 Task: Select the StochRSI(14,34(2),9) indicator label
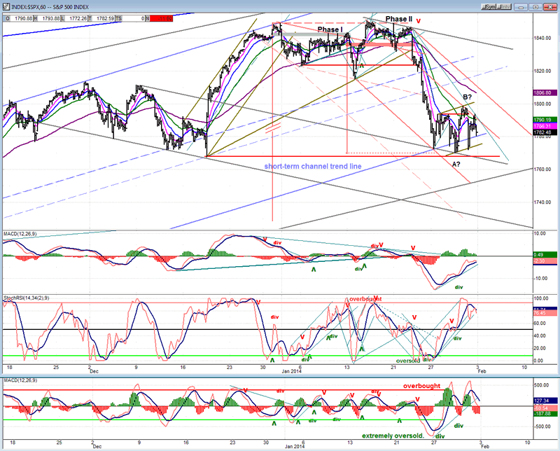coord(27,298)
